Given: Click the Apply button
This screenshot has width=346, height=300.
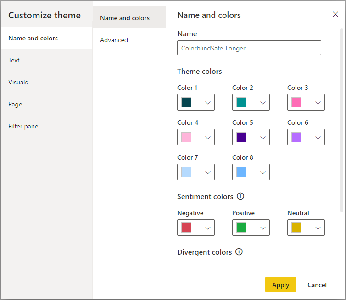Looking at the screenshot, I should point(280,285).
